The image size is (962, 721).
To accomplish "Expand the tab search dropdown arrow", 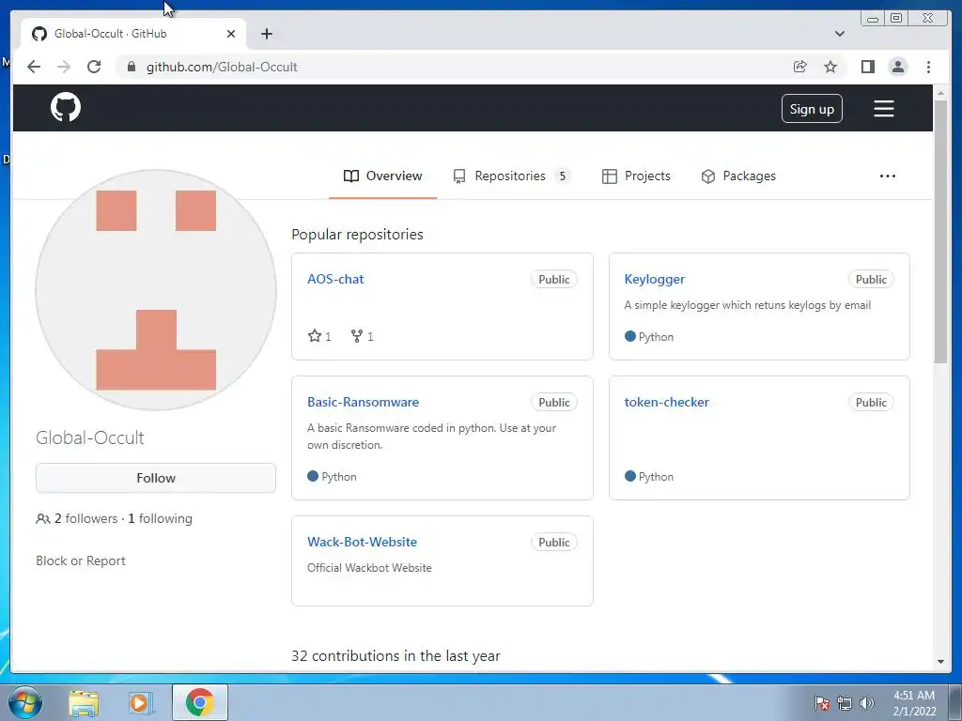I will point(839,34).
